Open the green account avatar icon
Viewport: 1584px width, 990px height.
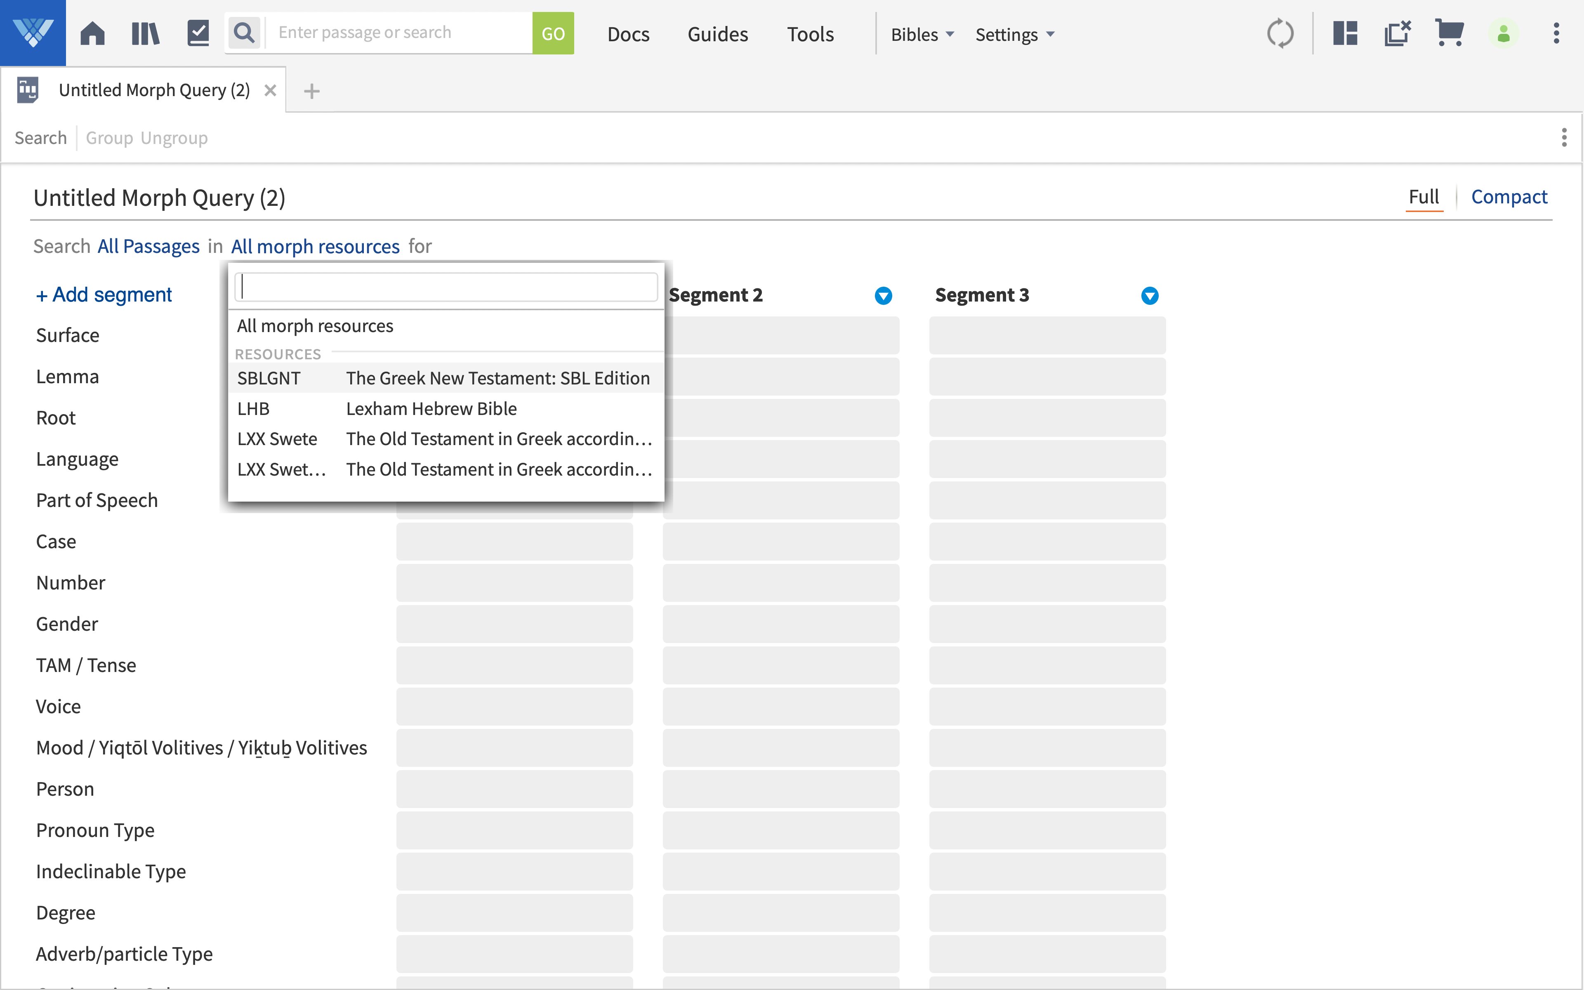1503,33
